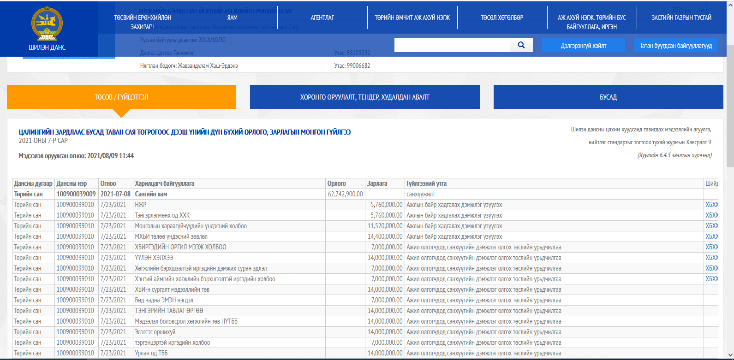The width and height of the screenshot is (734, 360).
Task: Click Ажлын байр хадгалах text in НЖР row
Action: point(454,205)
